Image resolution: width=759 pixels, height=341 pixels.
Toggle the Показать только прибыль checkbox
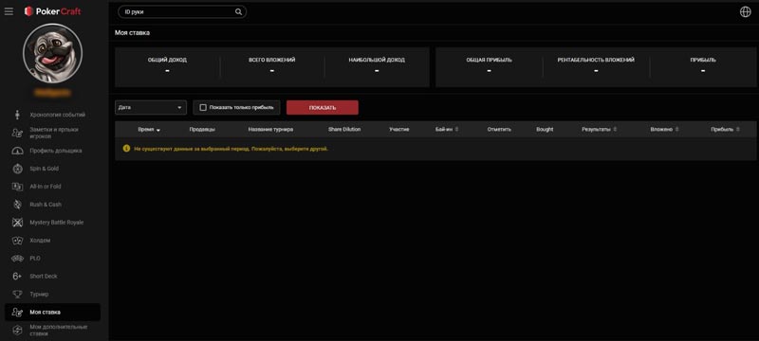(x=203, y=108)
